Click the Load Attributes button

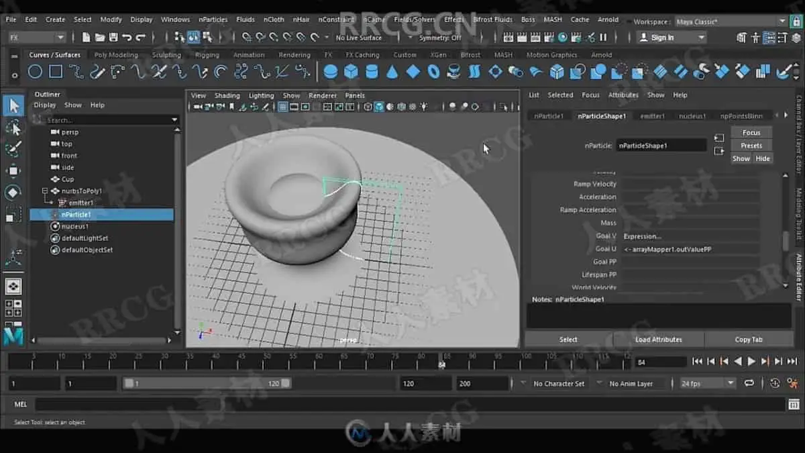659,340
